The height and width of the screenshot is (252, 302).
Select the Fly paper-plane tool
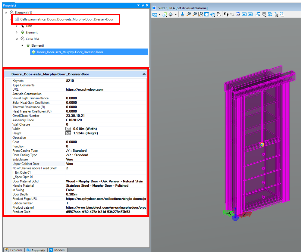[x=232, y=14]
